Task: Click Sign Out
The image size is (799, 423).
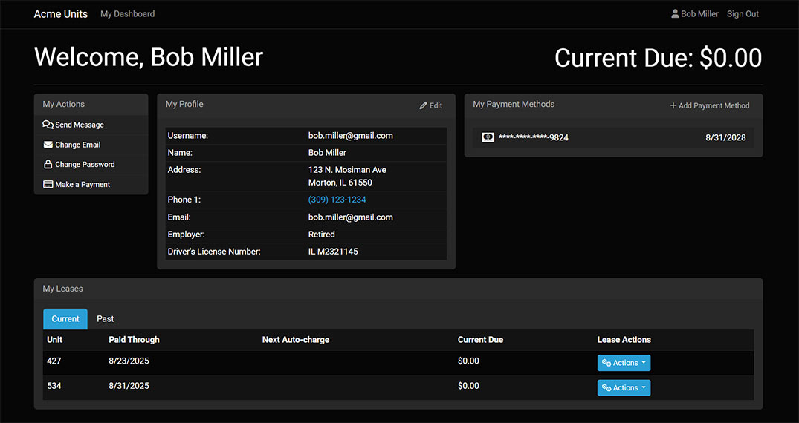Action: pyautogui.click(x=743, y=14)
